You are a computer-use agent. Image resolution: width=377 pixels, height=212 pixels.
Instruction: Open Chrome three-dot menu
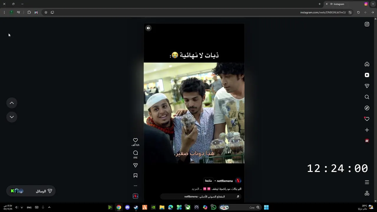pos(4,12)
